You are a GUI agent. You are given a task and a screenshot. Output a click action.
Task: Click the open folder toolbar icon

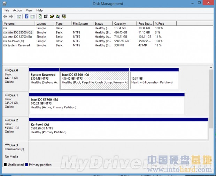click(52, 16)
